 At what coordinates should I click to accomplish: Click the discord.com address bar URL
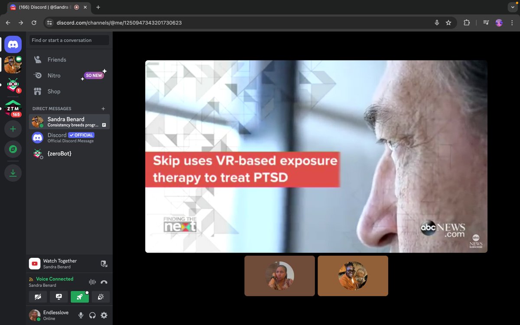coord(119,23)
